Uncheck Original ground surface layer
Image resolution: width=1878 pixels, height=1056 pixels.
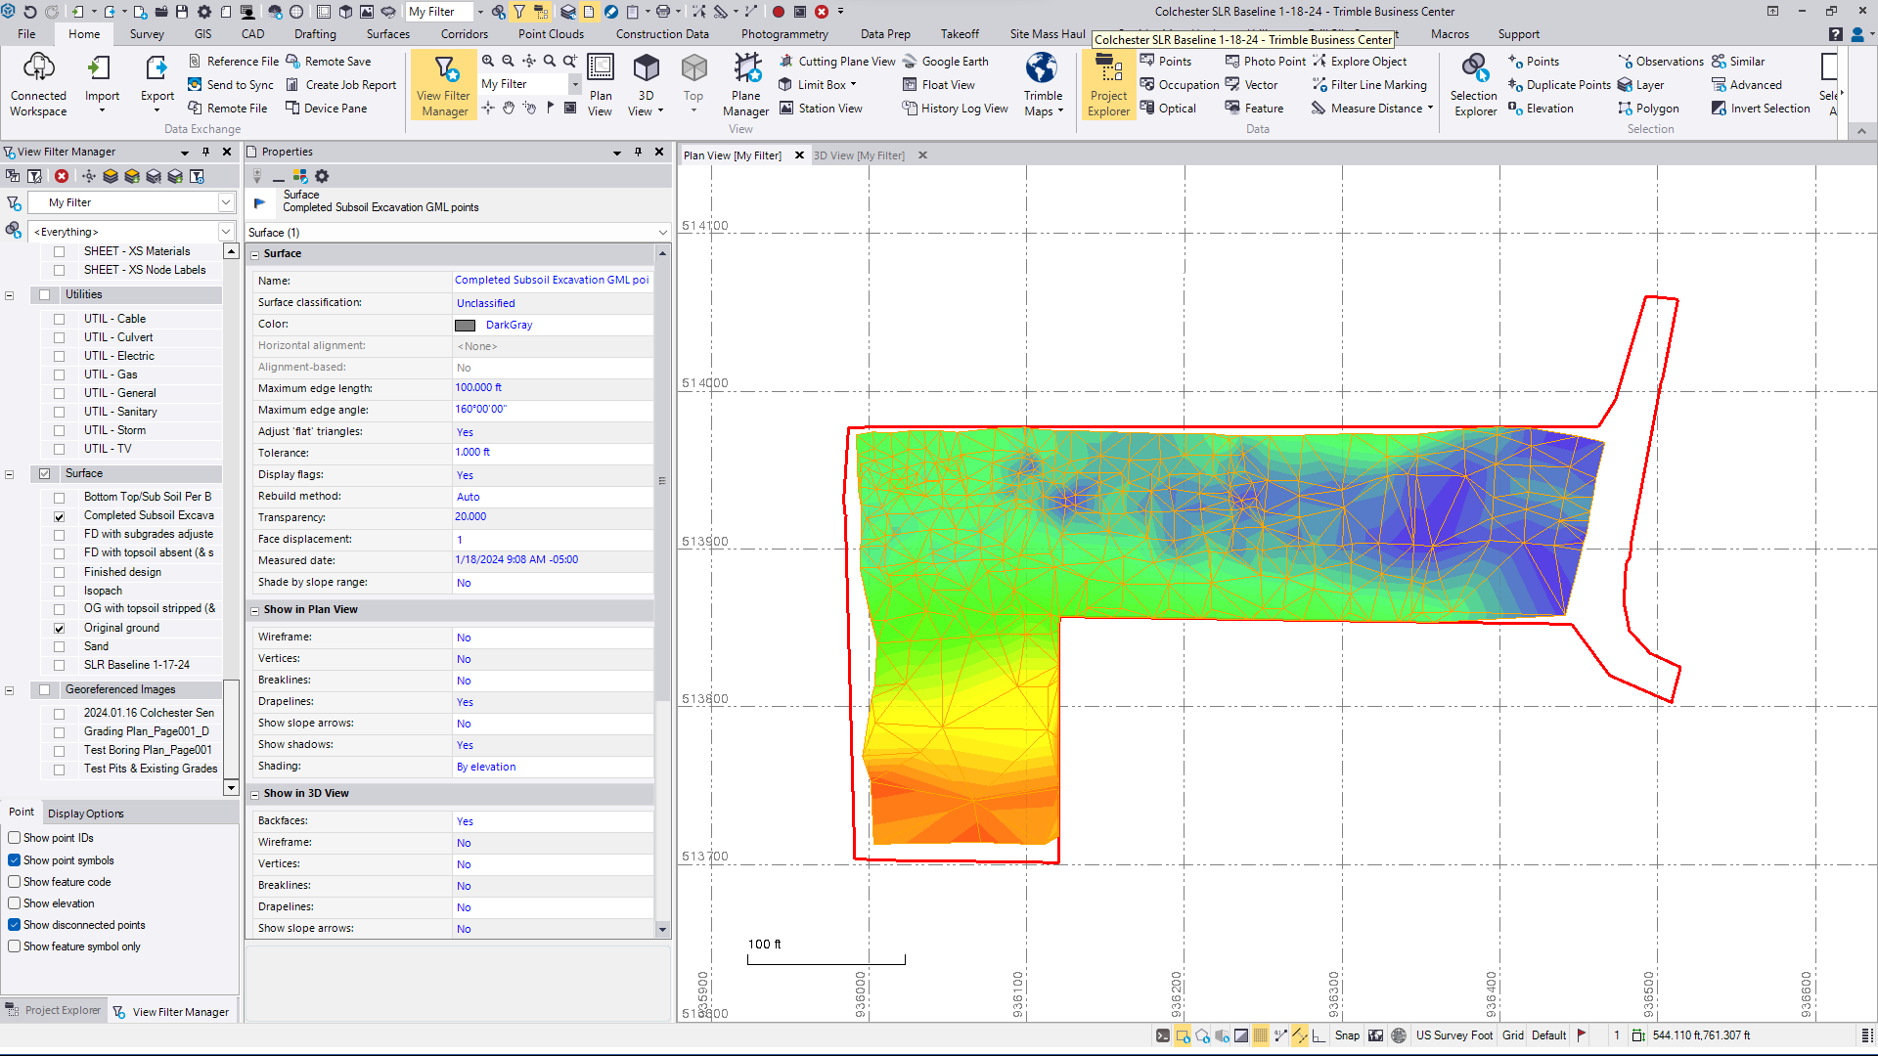pos(60,629)
